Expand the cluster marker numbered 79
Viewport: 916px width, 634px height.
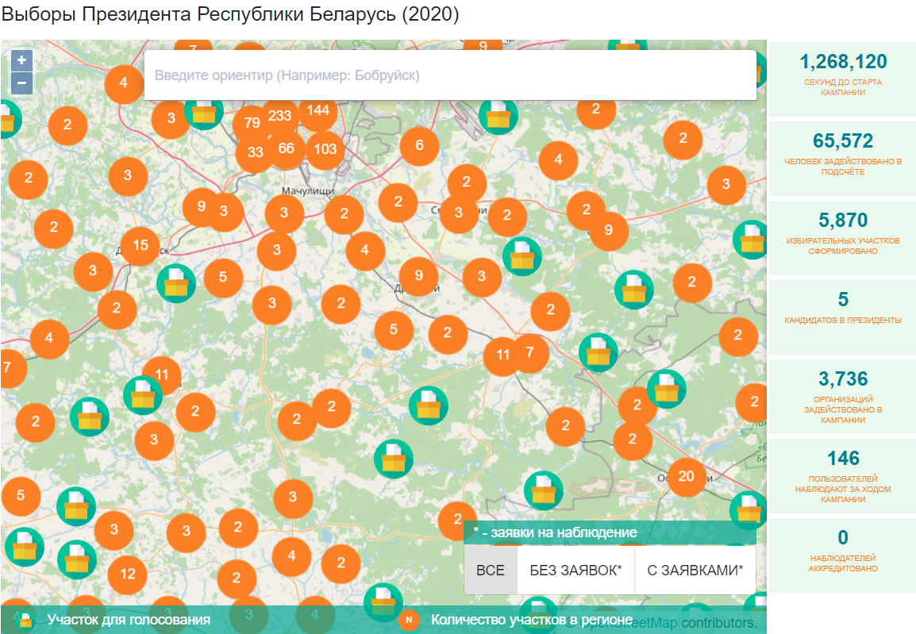[252, 123]
